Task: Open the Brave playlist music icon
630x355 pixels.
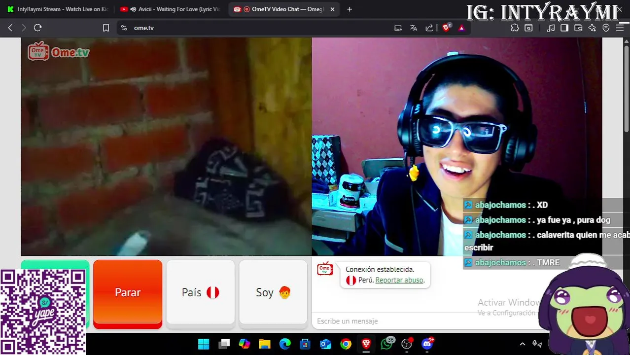Action: (551, 28)
